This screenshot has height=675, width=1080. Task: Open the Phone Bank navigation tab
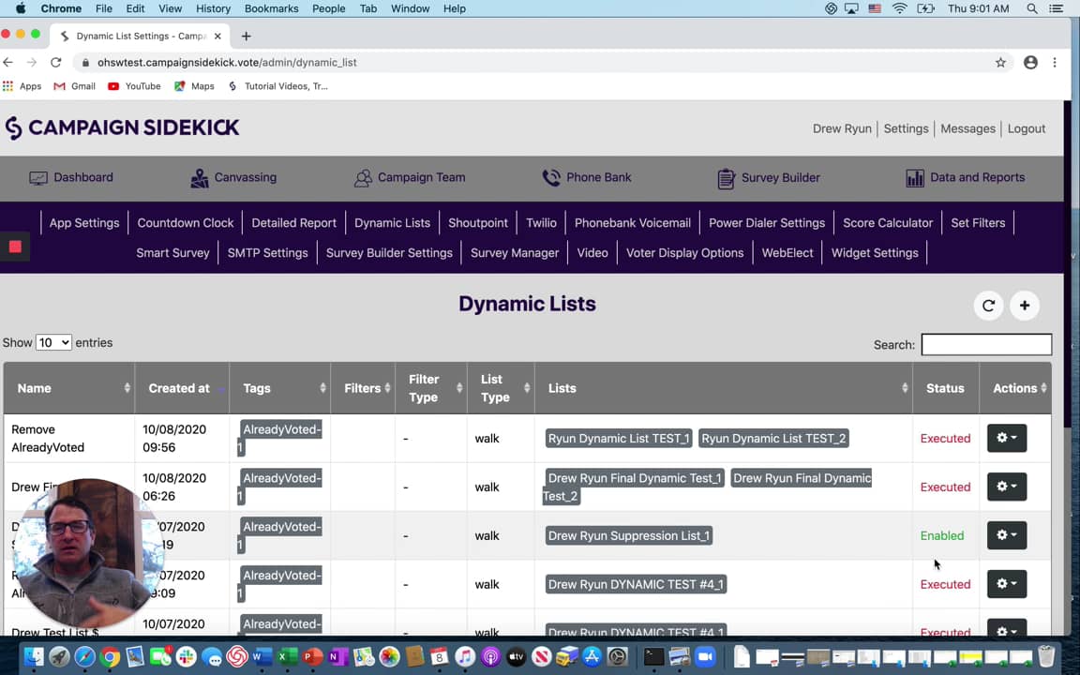pos(587,178)
